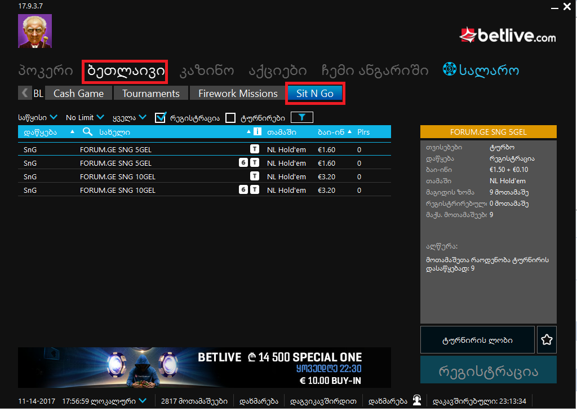The height and width of the screenshot is (411, 577).
Task: Click the FORUM.GE SNG 5GEL details header
Action: tap(489, 132)
